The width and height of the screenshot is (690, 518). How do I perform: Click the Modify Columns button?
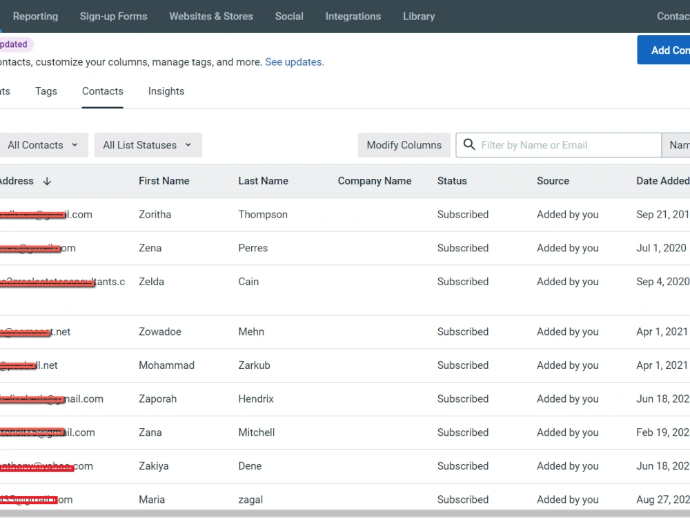click(404, 145)
